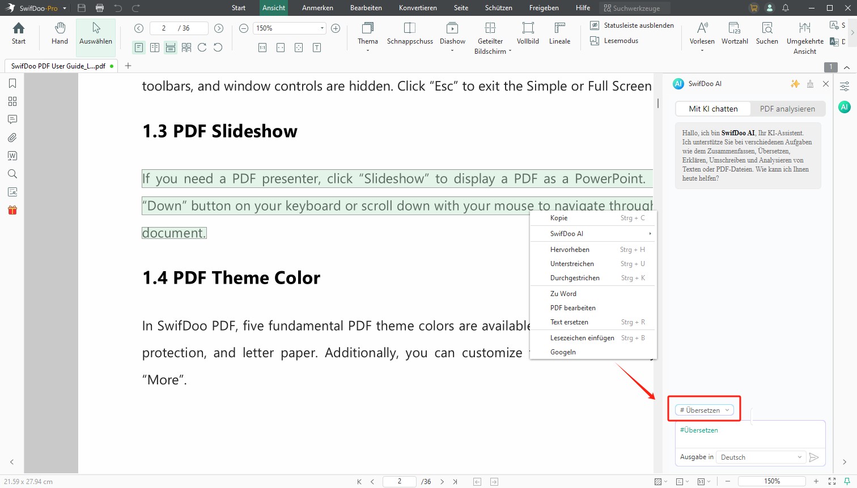Select the Hand tool
857x488 pixels.
click(60, 34)
